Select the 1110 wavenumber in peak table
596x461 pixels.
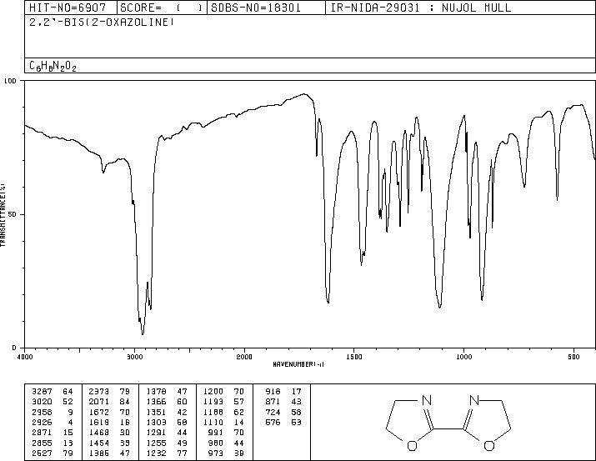click(213, 422)
